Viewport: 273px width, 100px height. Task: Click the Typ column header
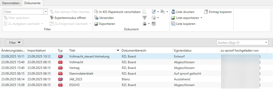click(60, 51)
